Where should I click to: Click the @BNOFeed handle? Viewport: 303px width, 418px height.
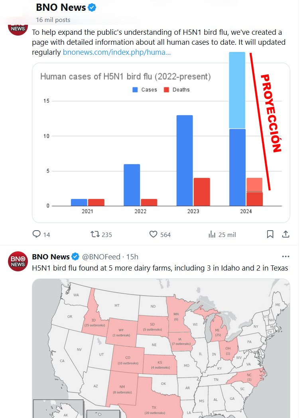[101, 257]
